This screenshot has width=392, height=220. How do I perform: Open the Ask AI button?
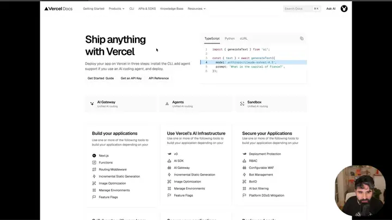click(x=331, y=9)
